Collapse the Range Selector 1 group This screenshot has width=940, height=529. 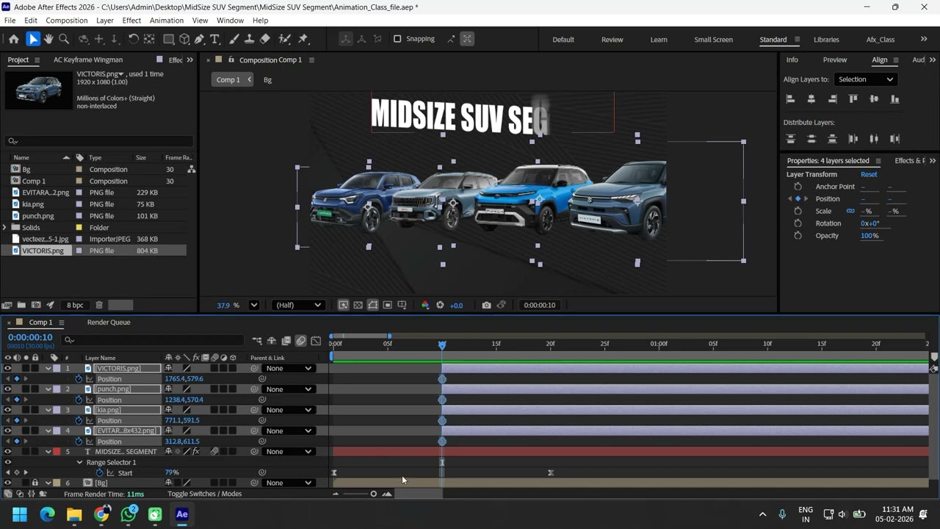(x=80, y=462)
